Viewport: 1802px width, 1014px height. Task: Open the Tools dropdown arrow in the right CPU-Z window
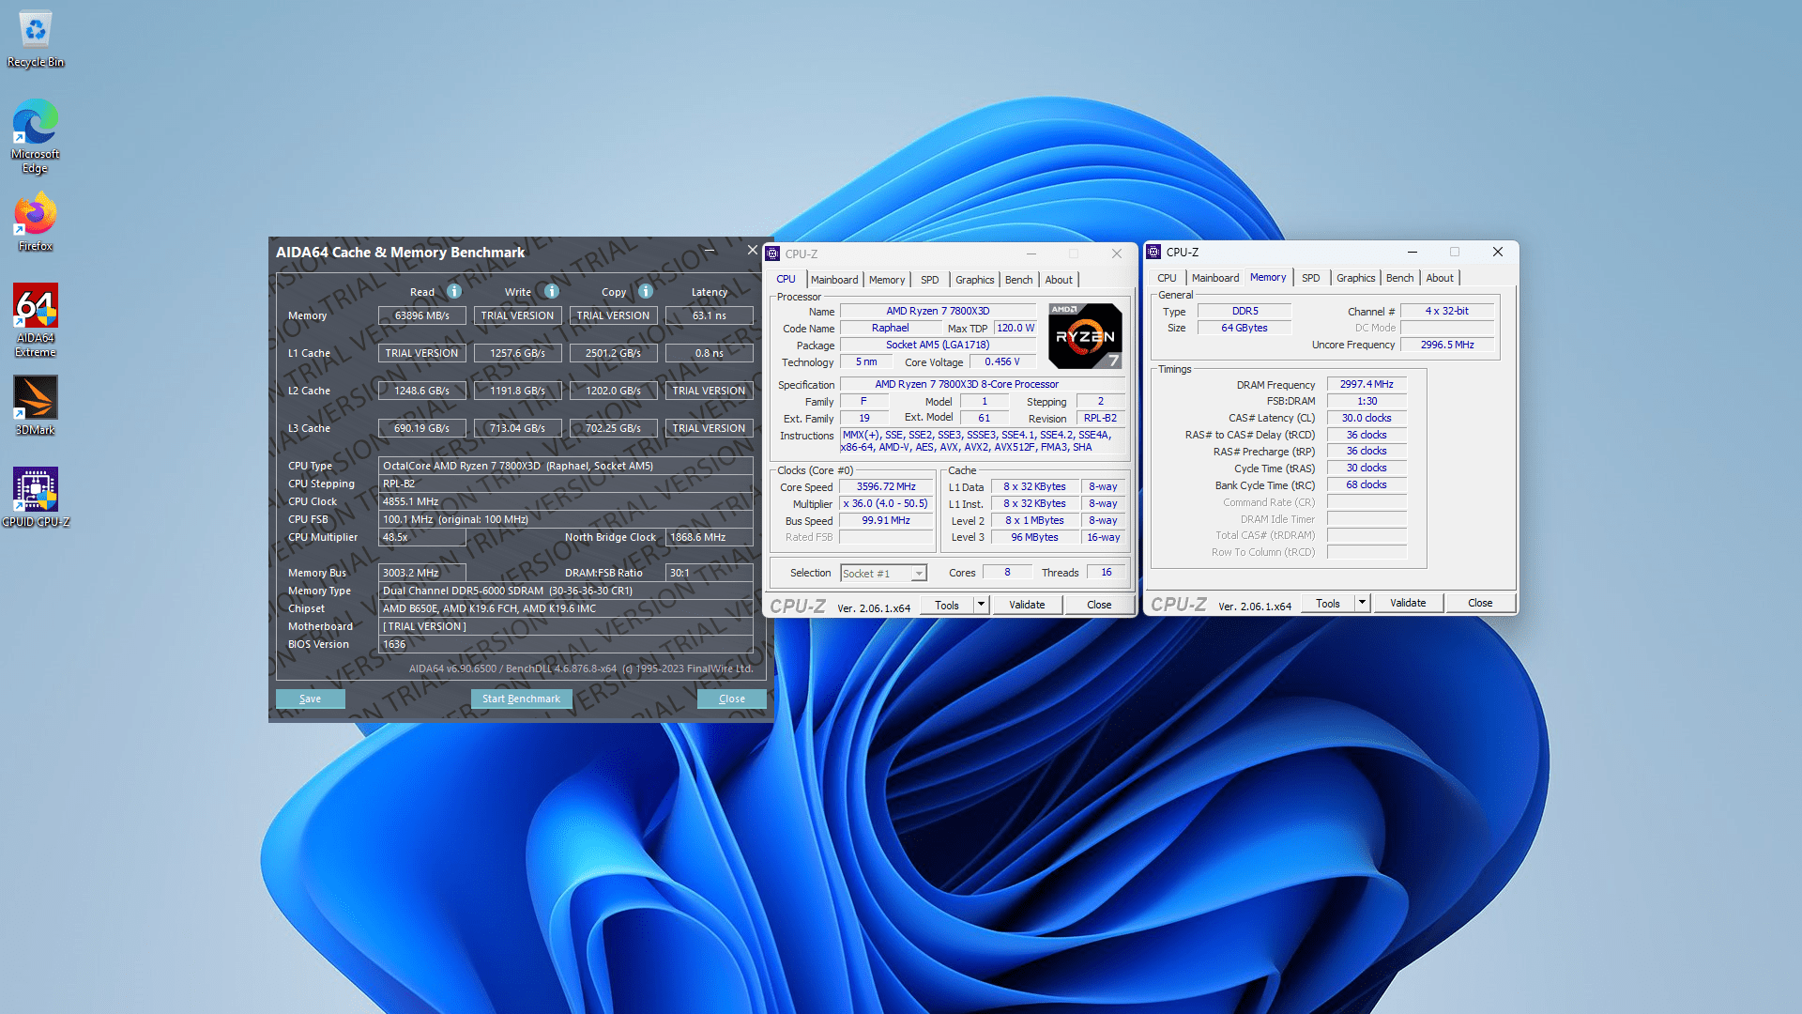click(x=1362, y=603)
